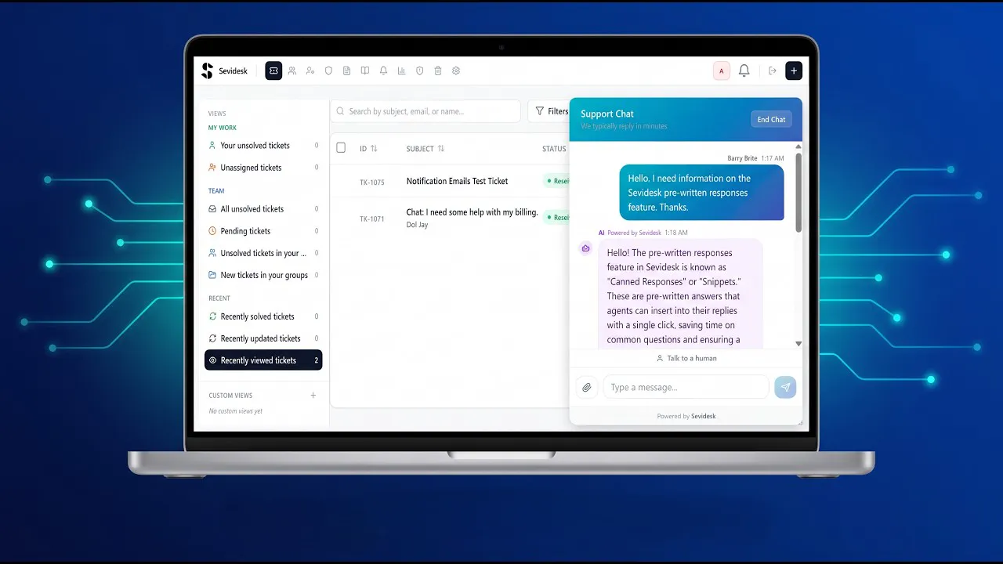
Task: Select Recently viewed tickets view
Action: click(263, 360)
